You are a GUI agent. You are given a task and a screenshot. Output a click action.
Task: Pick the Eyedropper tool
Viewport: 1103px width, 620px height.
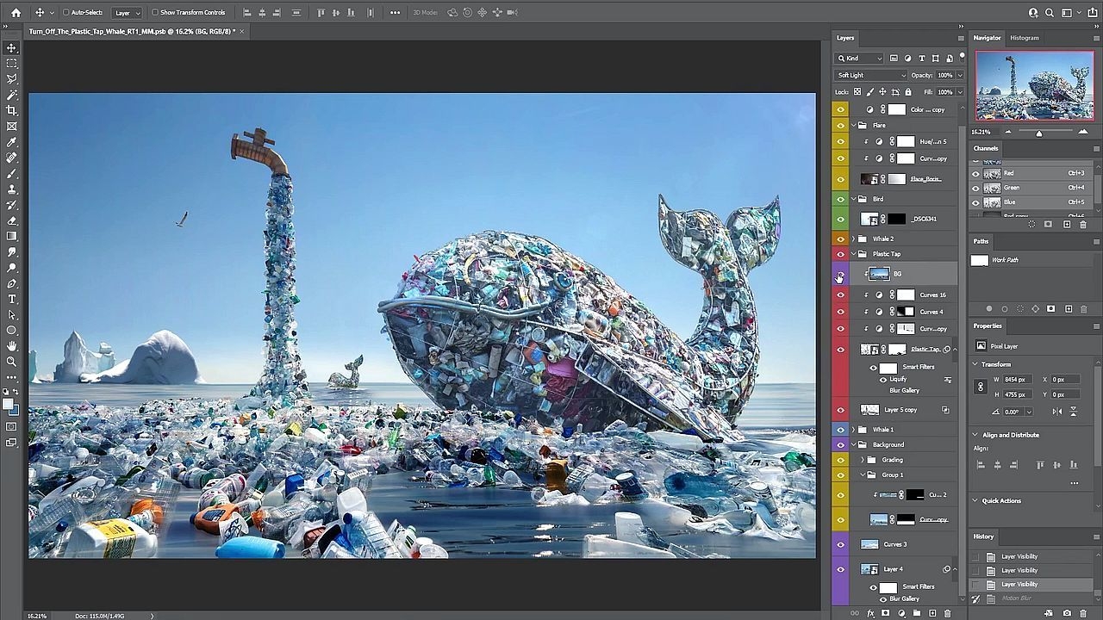pos(11,142)
